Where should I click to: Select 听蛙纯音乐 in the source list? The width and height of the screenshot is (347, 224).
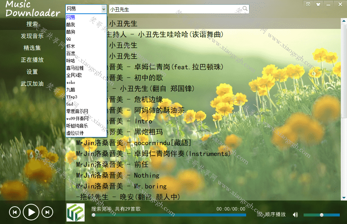coord(86,126)
